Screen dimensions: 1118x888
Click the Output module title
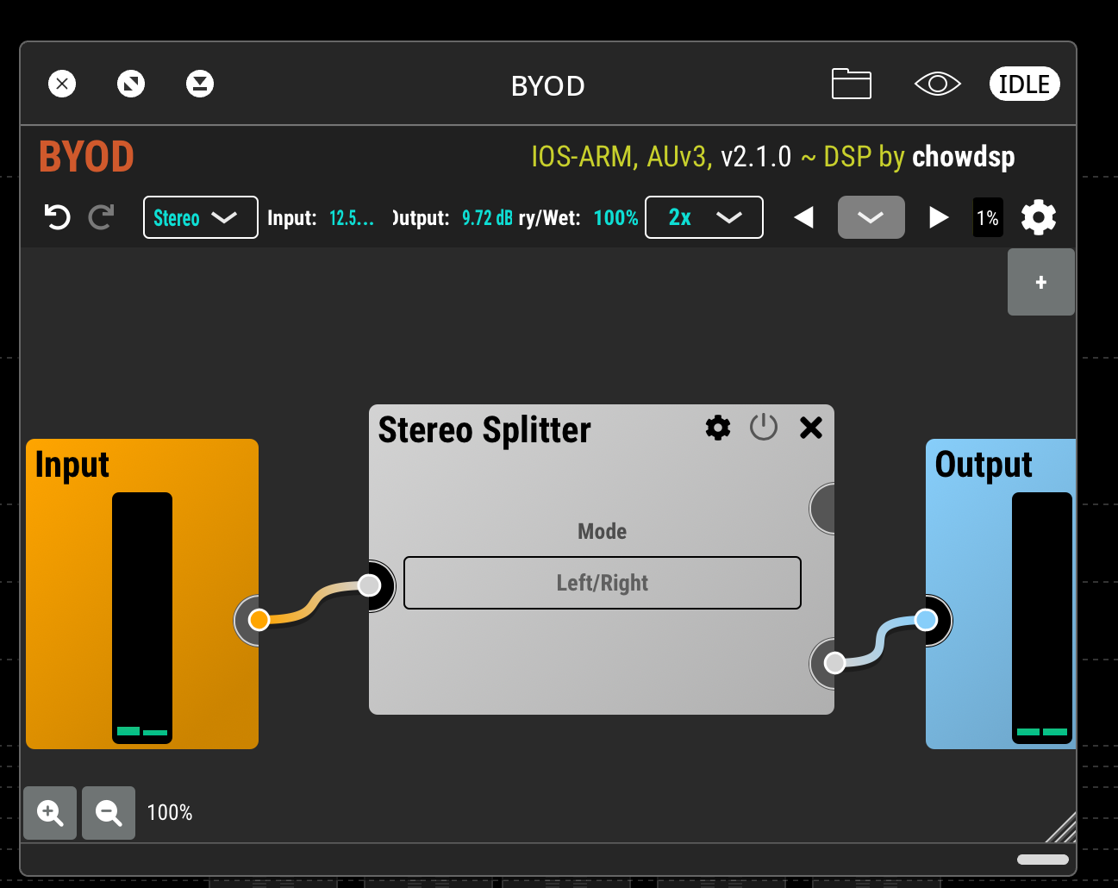pos(984,466)
